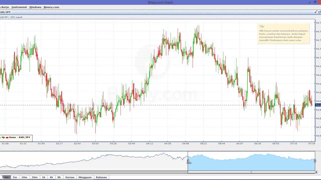Select the 1m timeframe tab

coord(6,177)
